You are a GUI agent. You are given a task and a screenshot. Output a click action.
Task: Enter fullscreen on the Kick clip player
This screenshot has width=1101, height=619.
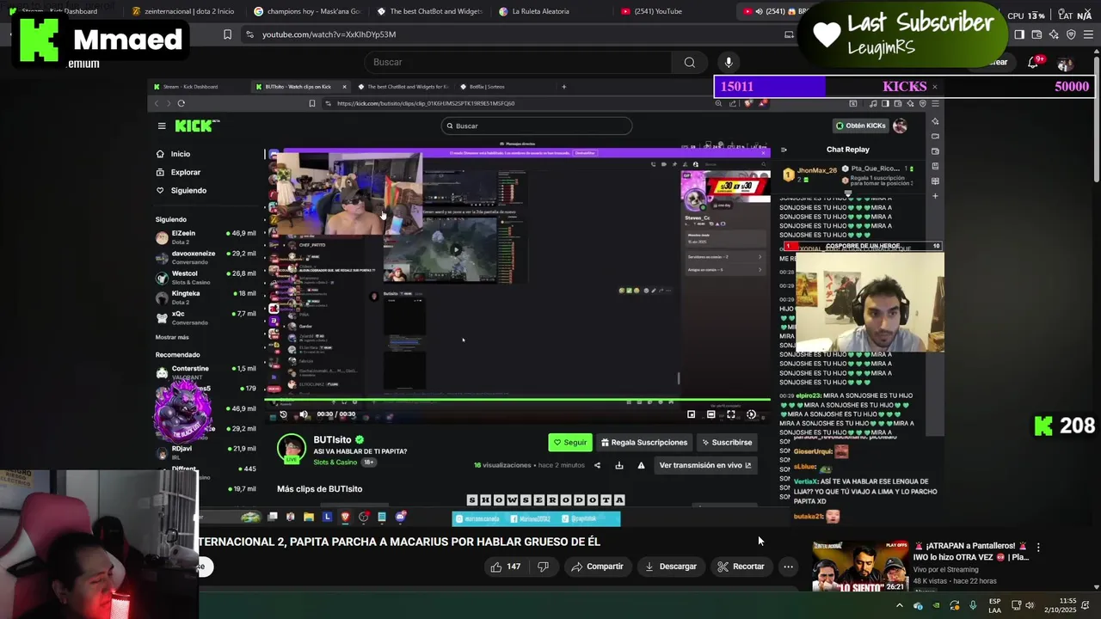pos(731,414)
